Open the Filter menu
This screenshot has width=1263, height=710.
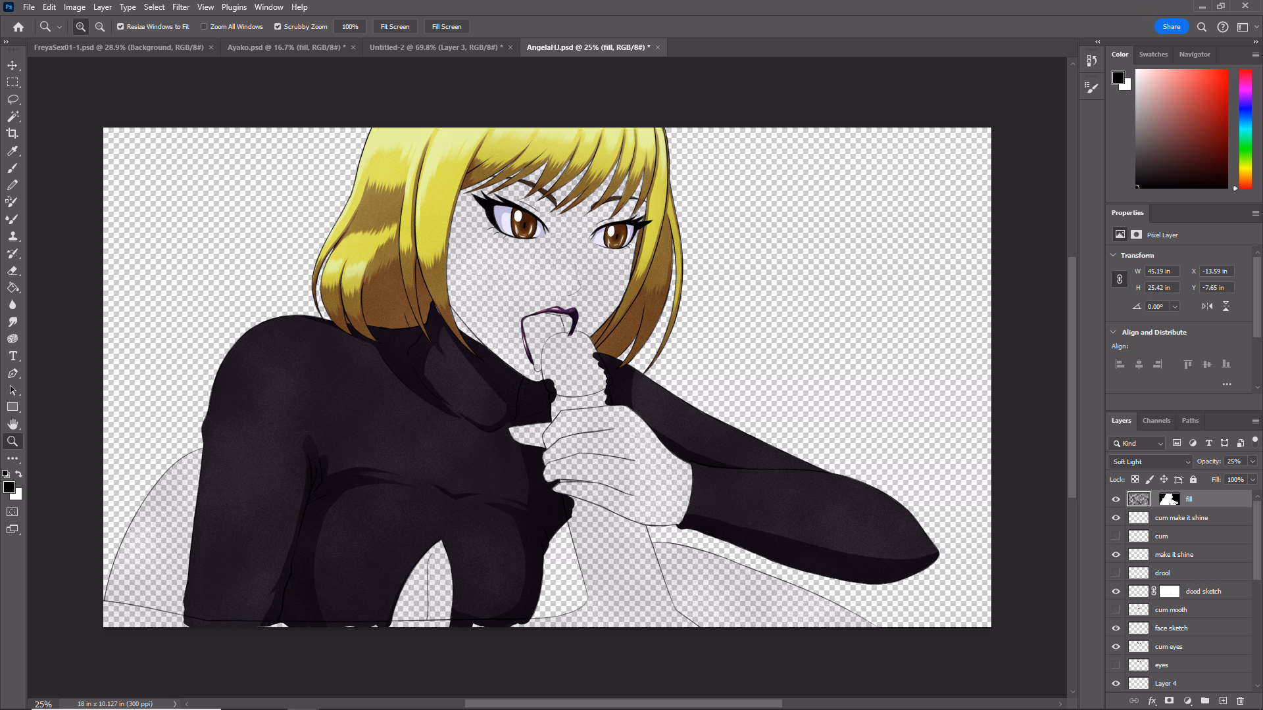point(181,7)
